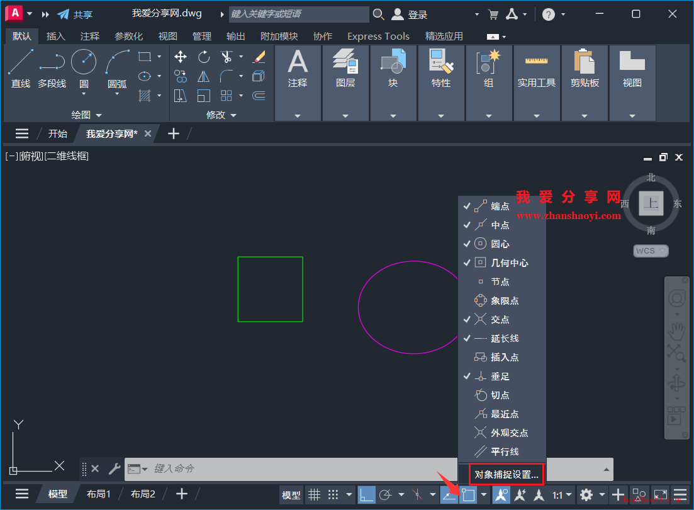Viewport: 694px width, 510px height.
Task: Toggle Geometric Center (几何中心) snap
Action: pyautogui.click(x=502, y=263)
